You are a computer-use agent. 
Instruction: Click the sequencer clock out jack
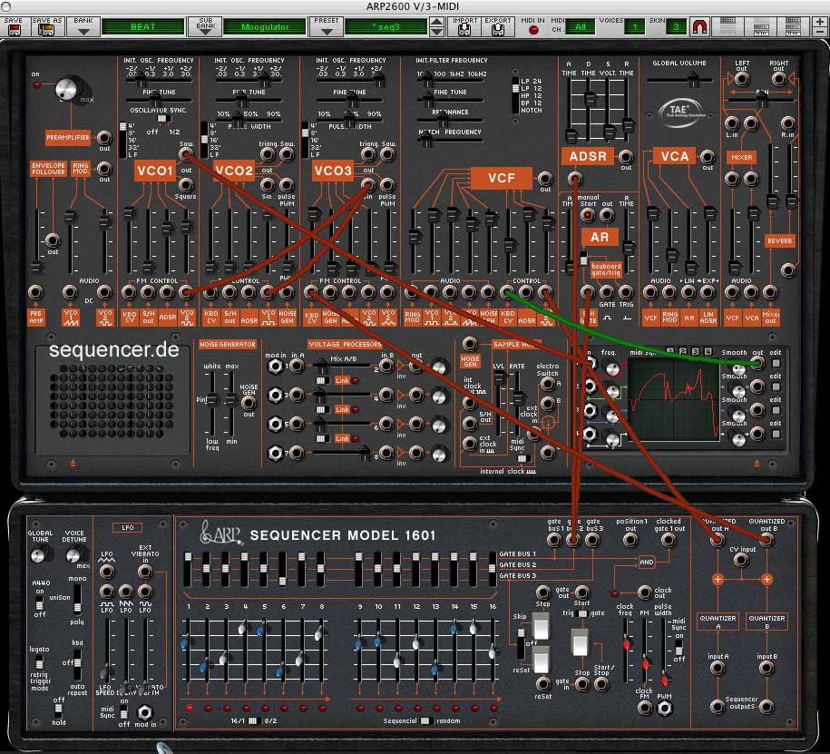[644, 592]
